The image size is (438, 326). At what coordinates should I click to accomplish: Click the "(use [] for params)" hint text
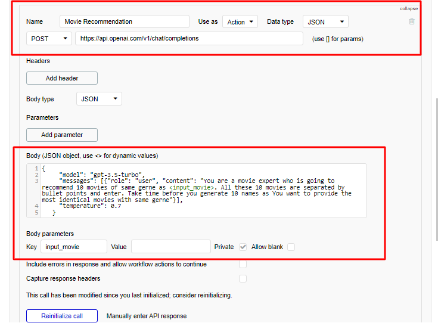click(x=337, y=39)
